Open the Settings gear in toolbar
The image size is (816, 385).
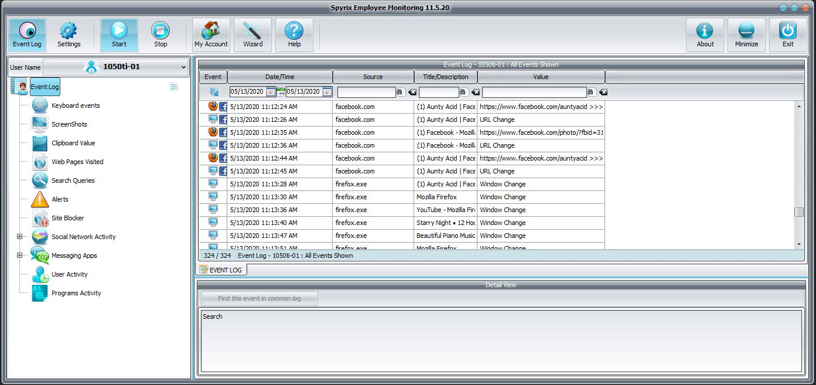(69, 35)
